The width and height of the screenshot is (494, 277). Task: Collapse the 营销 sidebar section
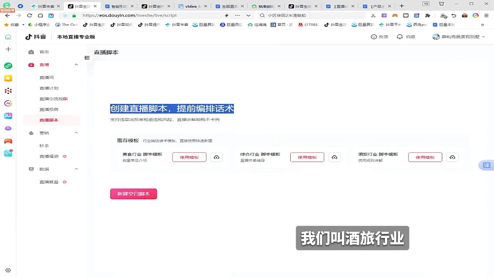tap(76, 133)
